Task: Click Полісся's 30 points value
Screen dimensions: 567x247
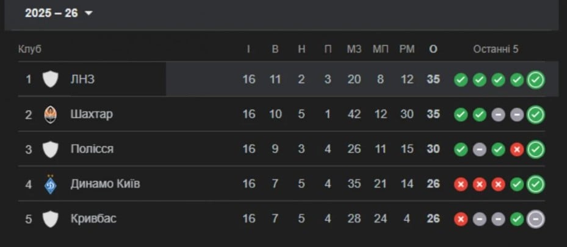Action: point(433,149)
